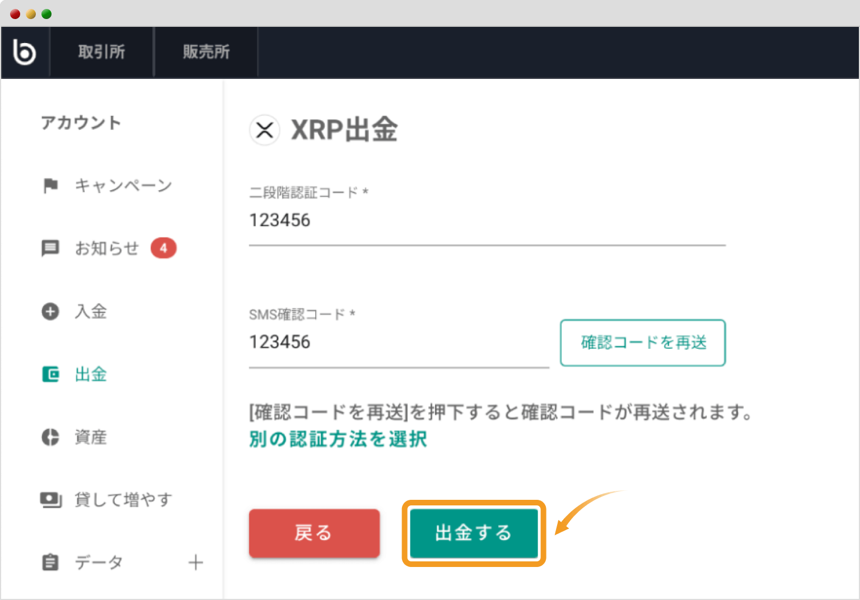Click the 資産 pie chart icon

click(x=50, y=437)
